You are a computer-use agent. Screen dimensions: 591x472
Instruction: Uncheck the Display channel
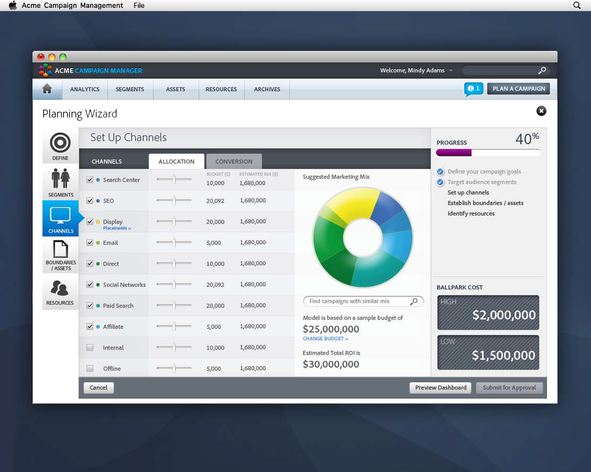tap(90, 221)
